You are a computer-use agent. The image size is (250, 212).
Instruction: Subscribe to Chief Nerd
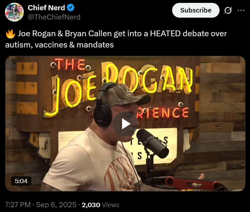point(196,10)
